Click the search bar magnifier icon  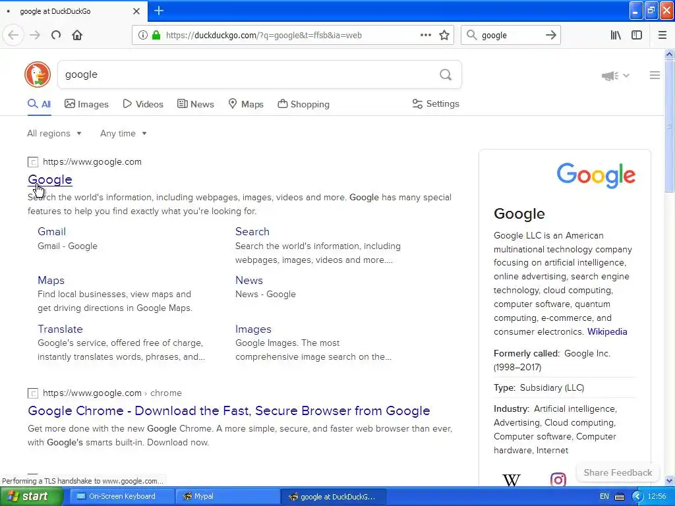click(472, 36)
